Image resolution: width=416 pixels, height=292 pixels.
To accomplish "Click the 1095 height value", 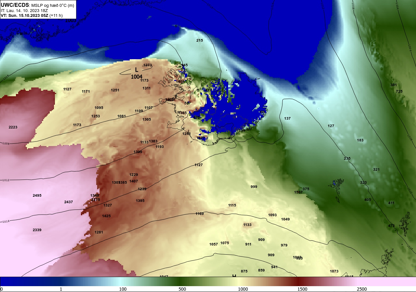I will pos(99,108).
